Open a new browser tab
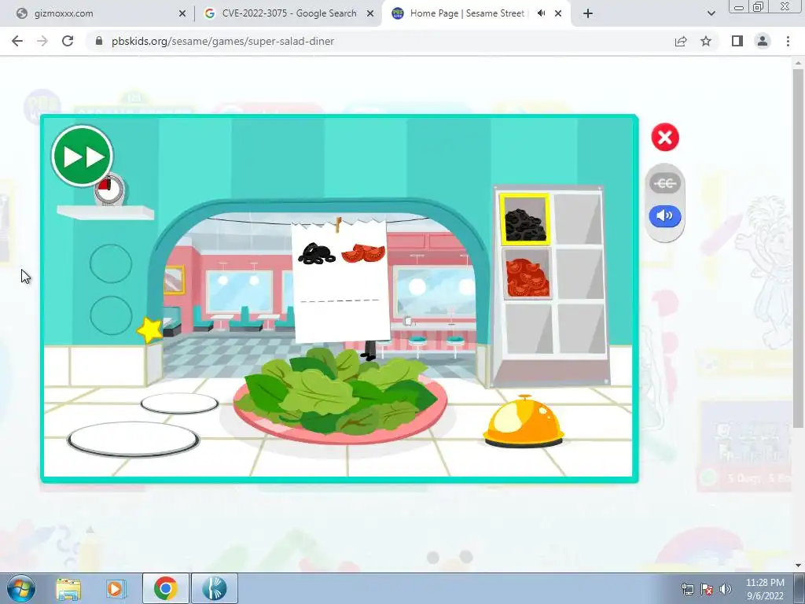The width and height of the screenshot is (805, 604). [x=588, y=14]
